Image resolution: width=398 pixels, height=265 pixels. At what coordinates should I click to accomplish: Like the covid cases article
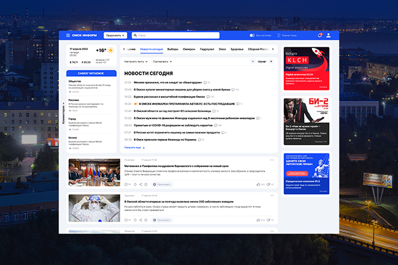point(258,220)
